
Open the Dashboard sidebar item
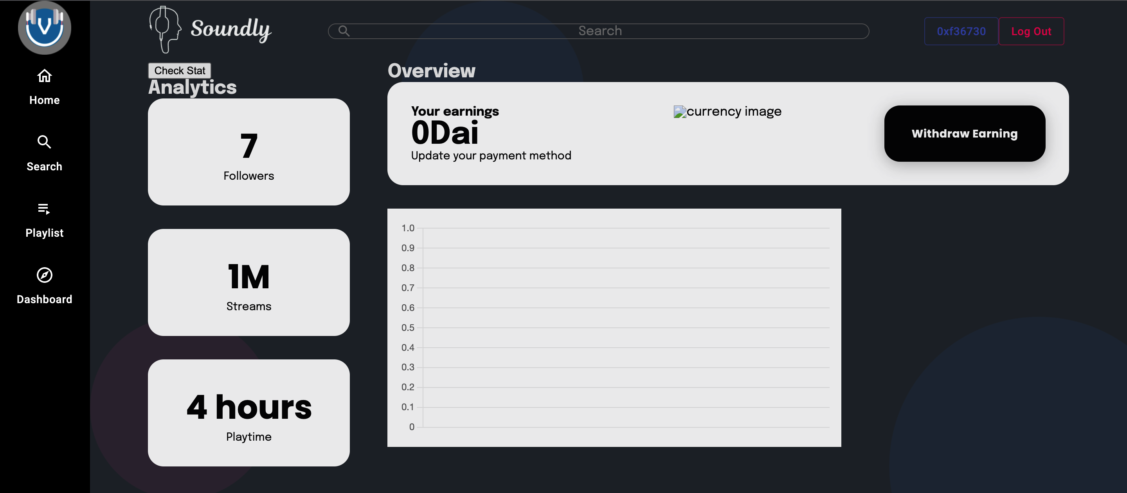pos(44,299)
